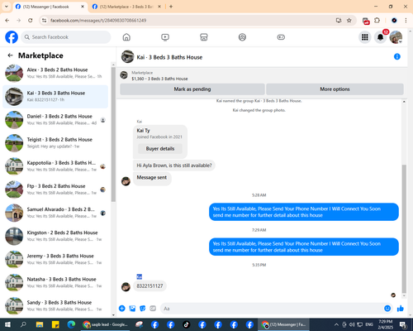The height and width of the screenshot is (331, 413).
Task: Click the conversation list scrollbar
Action: click(x=113, y=134)
